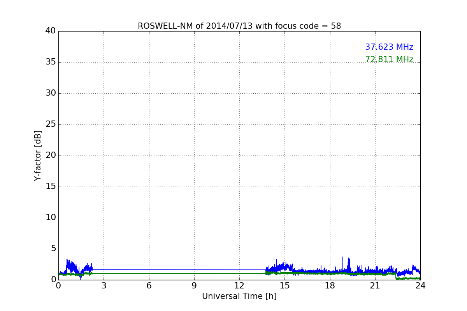Click the plot title 'ROSWELL-NM of 2014/07/13 with focus code = 58'
The height and width of the screenshot is (311, 467).
click(x=239, y=26)
